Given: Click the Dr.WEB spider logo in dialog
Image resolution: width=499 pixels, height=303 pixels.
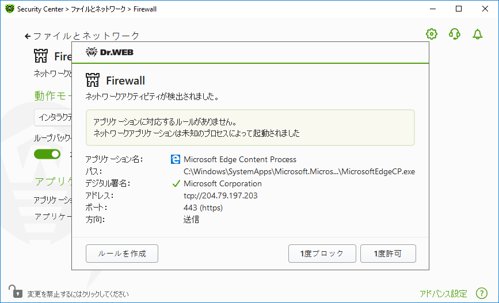Looking at the screenshot, I should tap(92, 52).
